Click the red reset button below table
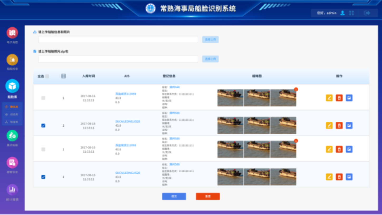382x215 pixels. click(x=208, y=196)
